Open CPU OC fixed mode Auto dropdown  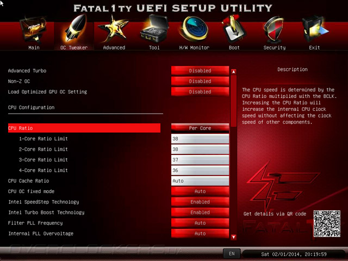click(x=200, y=191)
